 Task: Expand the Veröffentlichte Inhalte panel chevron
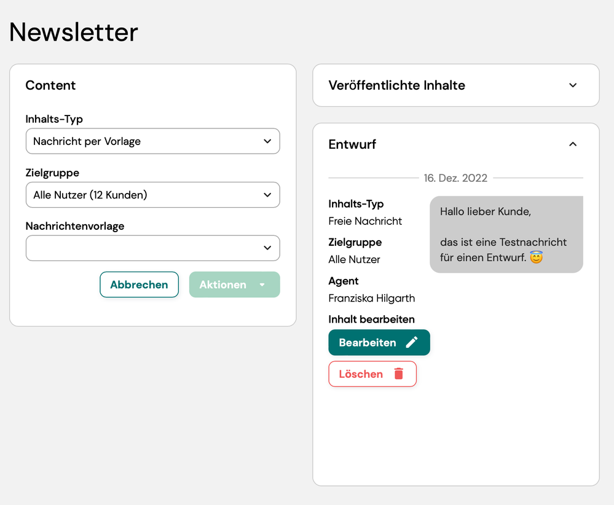point(573,85)
